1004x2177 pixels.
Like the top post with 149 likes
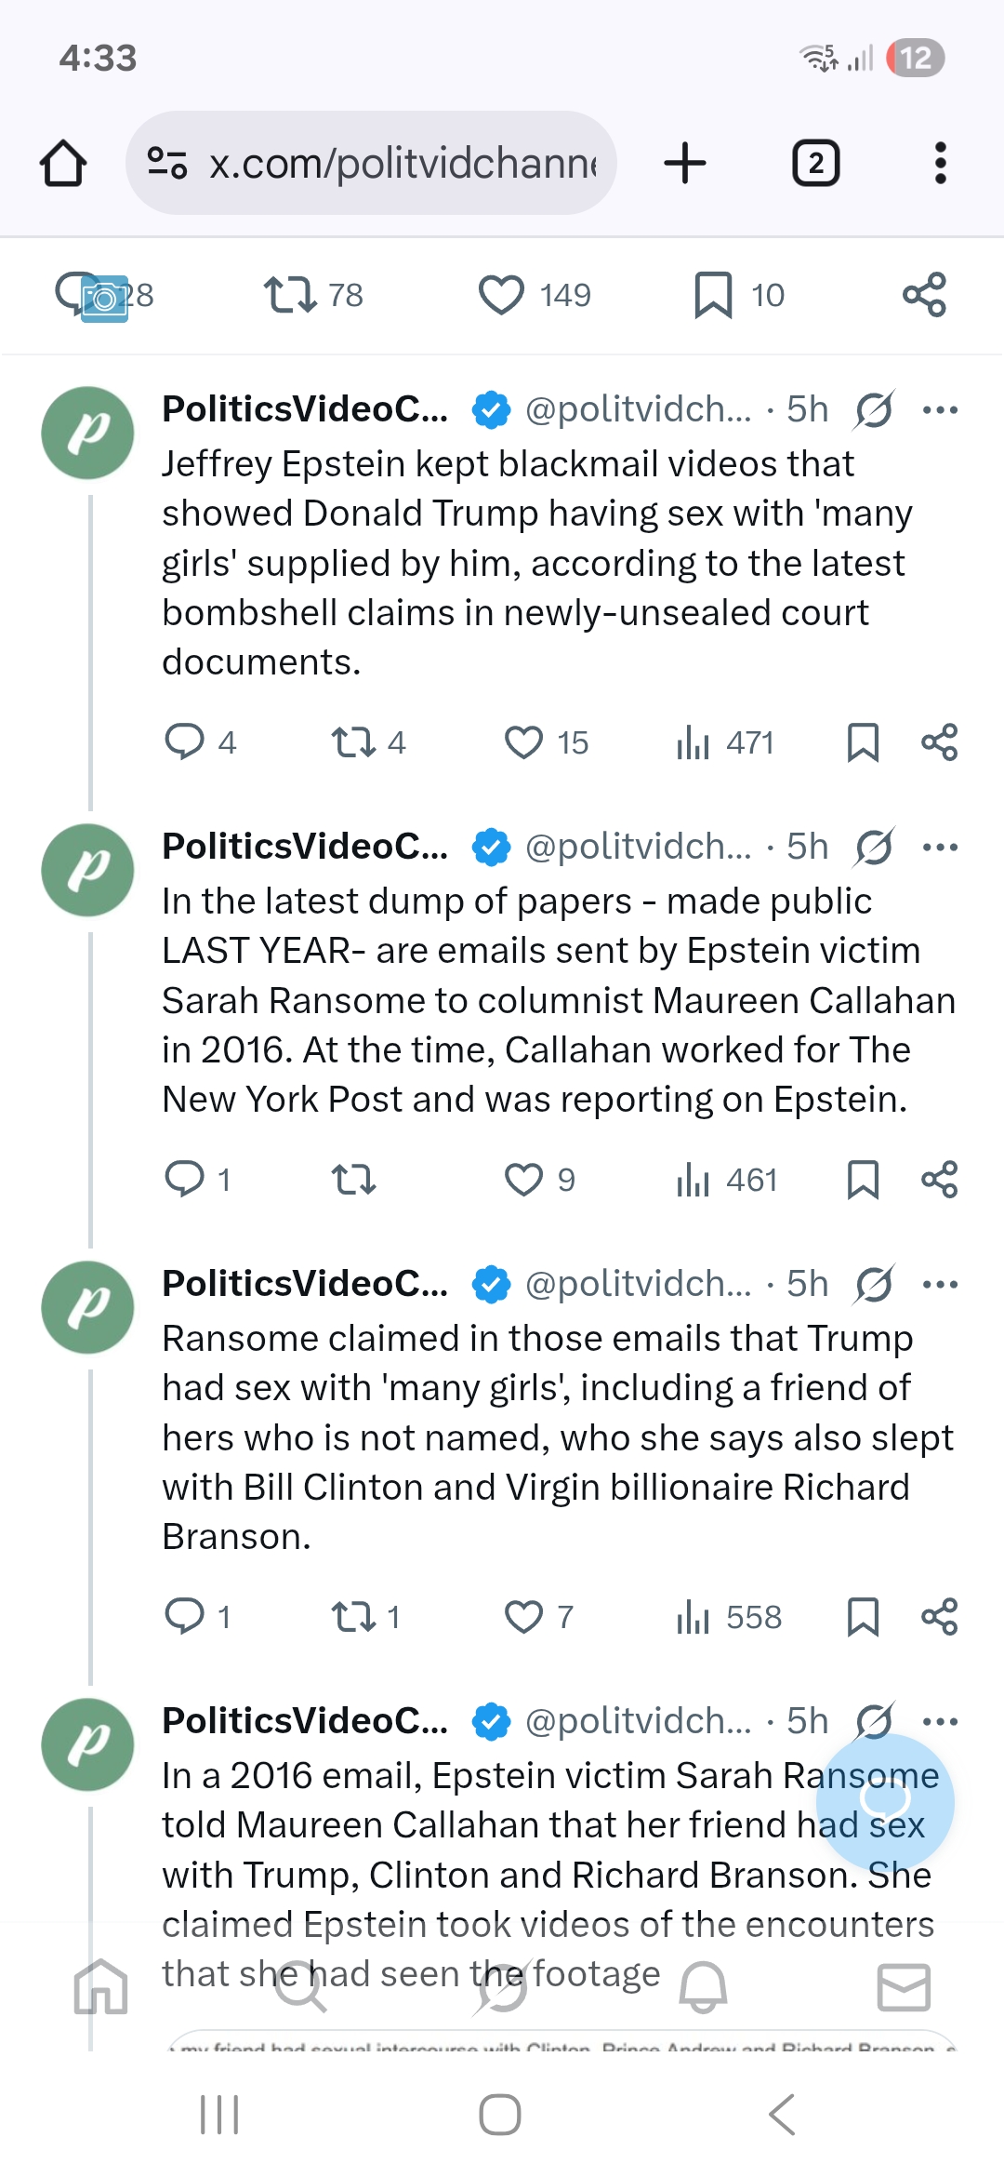pos(502,295)
